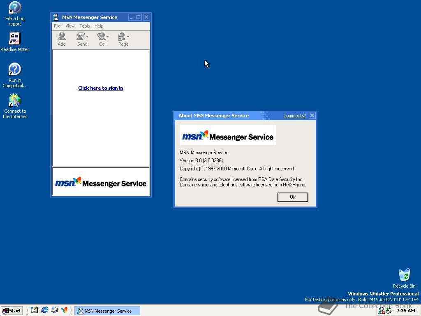
Task: Expand the Page button dropdown arrow
Action: tap(128, 37)
